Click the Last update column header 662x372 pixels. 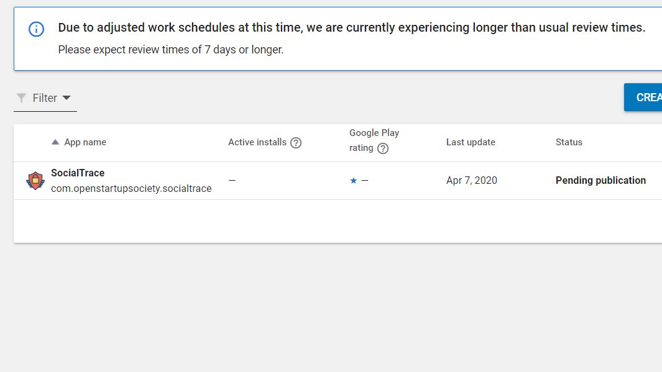pos(471,142)
